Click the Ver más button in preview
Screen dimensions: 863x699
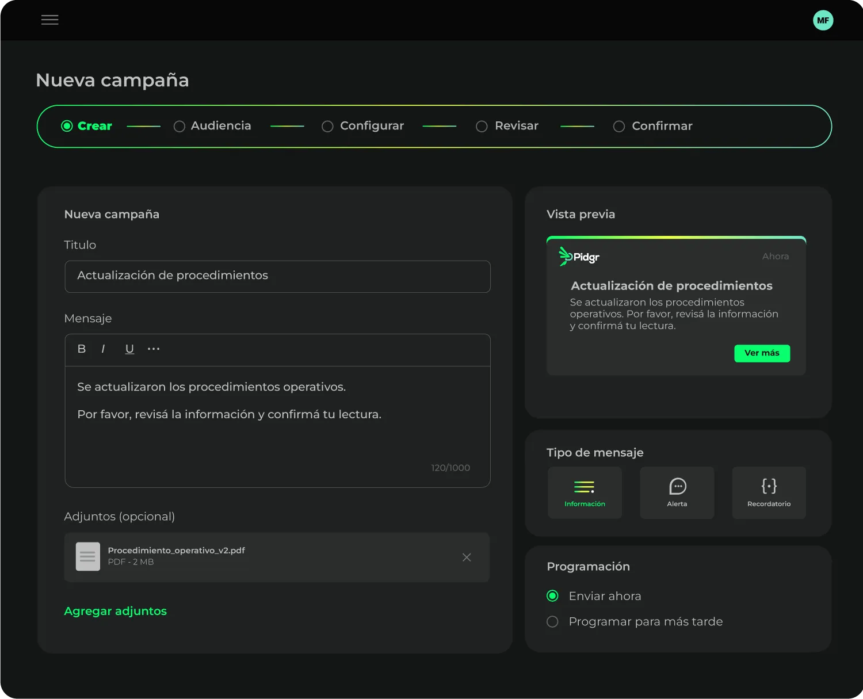[x=762, y=353]
